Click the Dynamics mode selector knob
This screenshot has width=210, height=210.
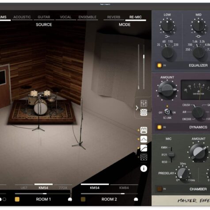pyautogui.click(x=198, y=112)
